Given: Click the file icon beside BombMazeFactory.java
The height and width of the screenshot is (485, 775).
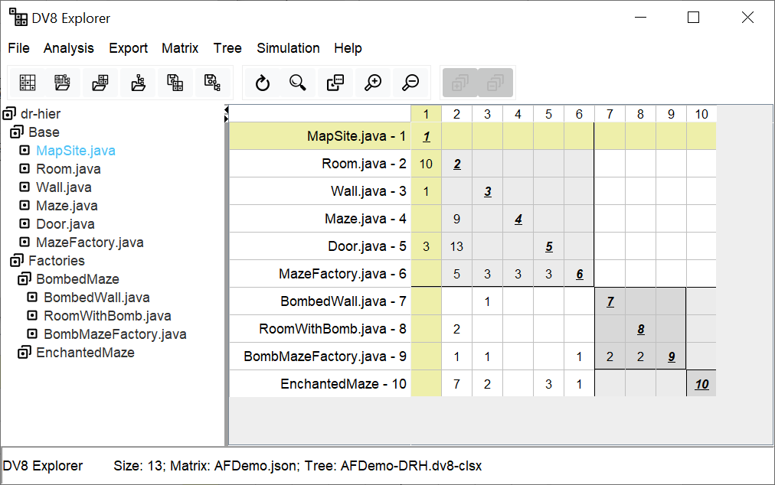Looking at the screenshot, I should (32, 334).
